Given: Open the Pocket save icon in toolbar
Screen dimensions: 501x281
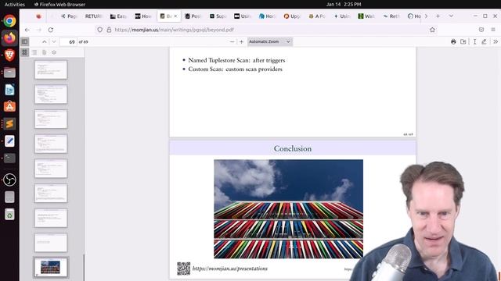Looking at the screenshot, I should [x=481, y=30].
